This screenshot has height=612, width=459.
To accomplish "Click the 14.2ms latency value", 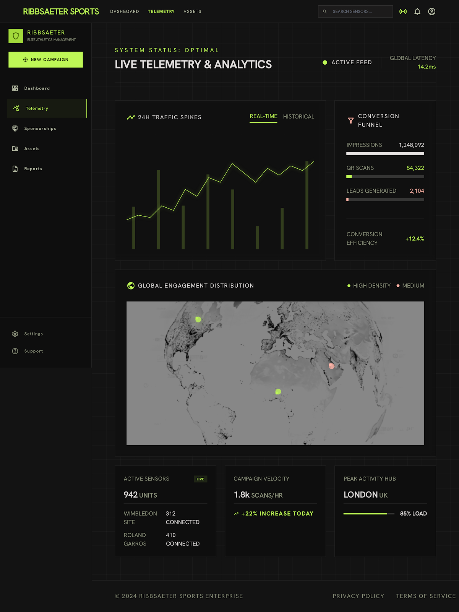I will (427, 67).
